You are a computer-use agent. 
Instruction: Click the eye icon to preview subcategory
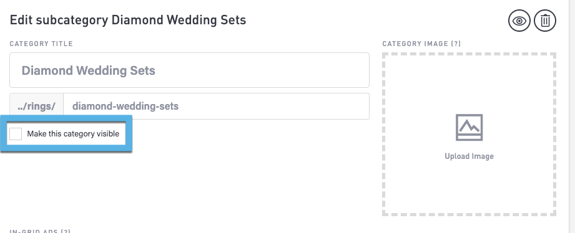pos(519,21)
